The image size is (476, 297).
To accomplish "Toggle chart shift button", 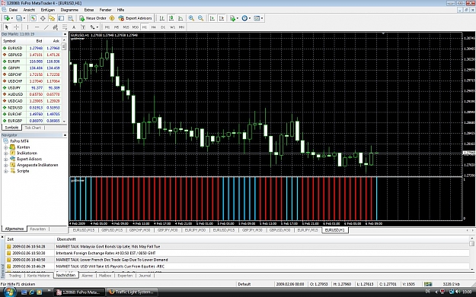I will [222, 18].
